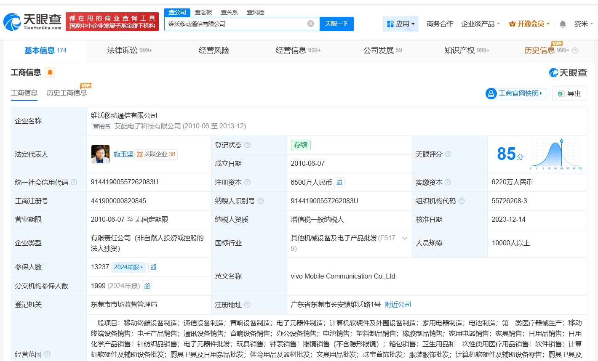The width and height of the screenshot is (598, 361).
Task: Open the 附近公司 link
Action: click(x=398, y=304)
